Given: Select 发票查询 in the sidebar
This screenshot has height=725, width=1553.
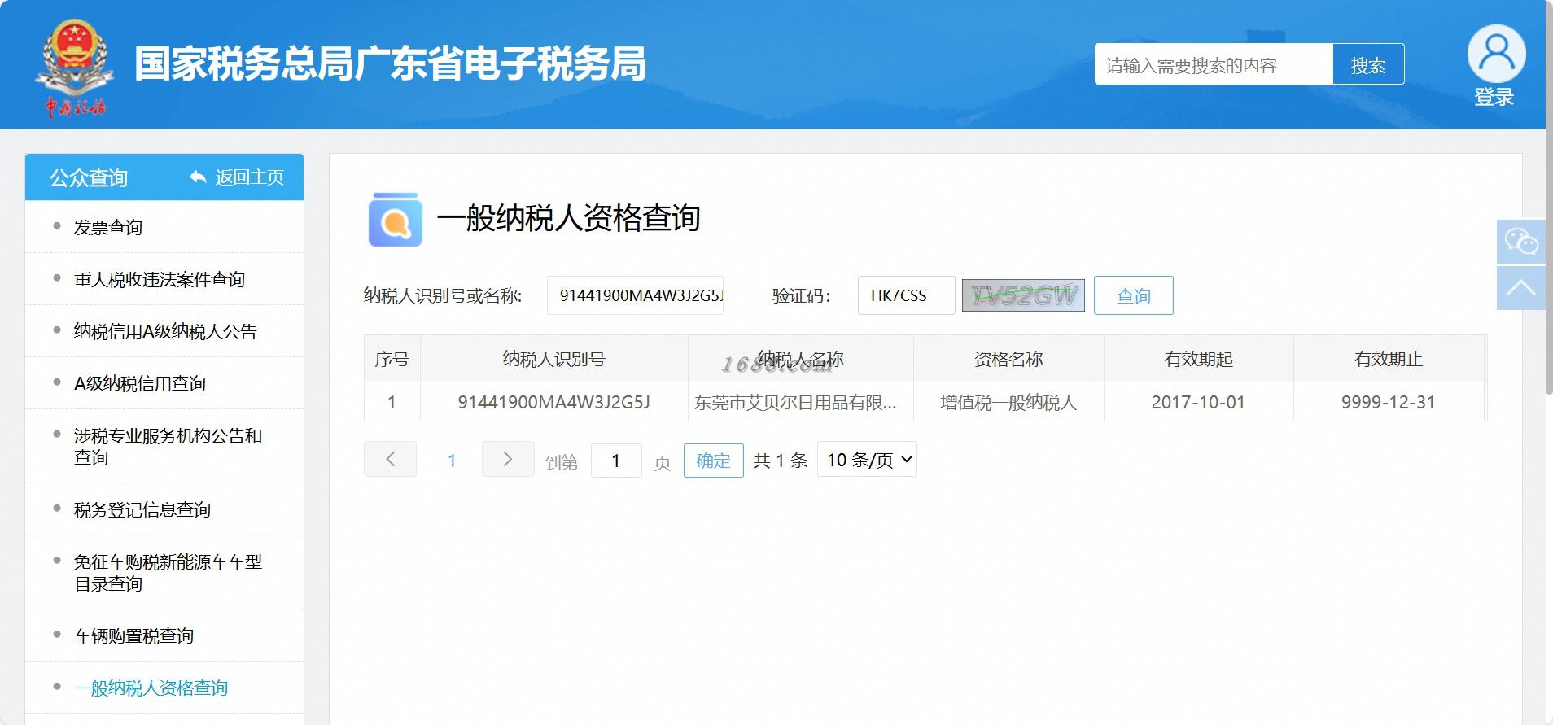Looking at the screenshot, I should [x=107, y=227].
